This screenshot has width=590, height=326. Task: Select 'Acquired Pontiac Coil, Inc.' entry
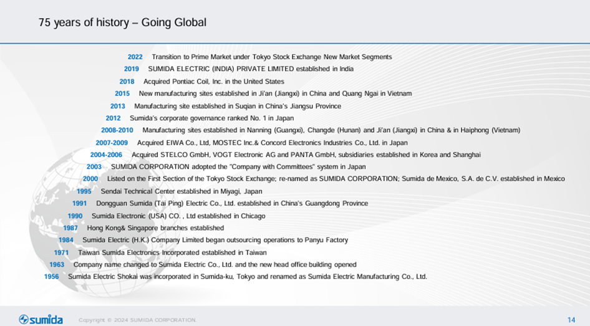pos(214,81)
